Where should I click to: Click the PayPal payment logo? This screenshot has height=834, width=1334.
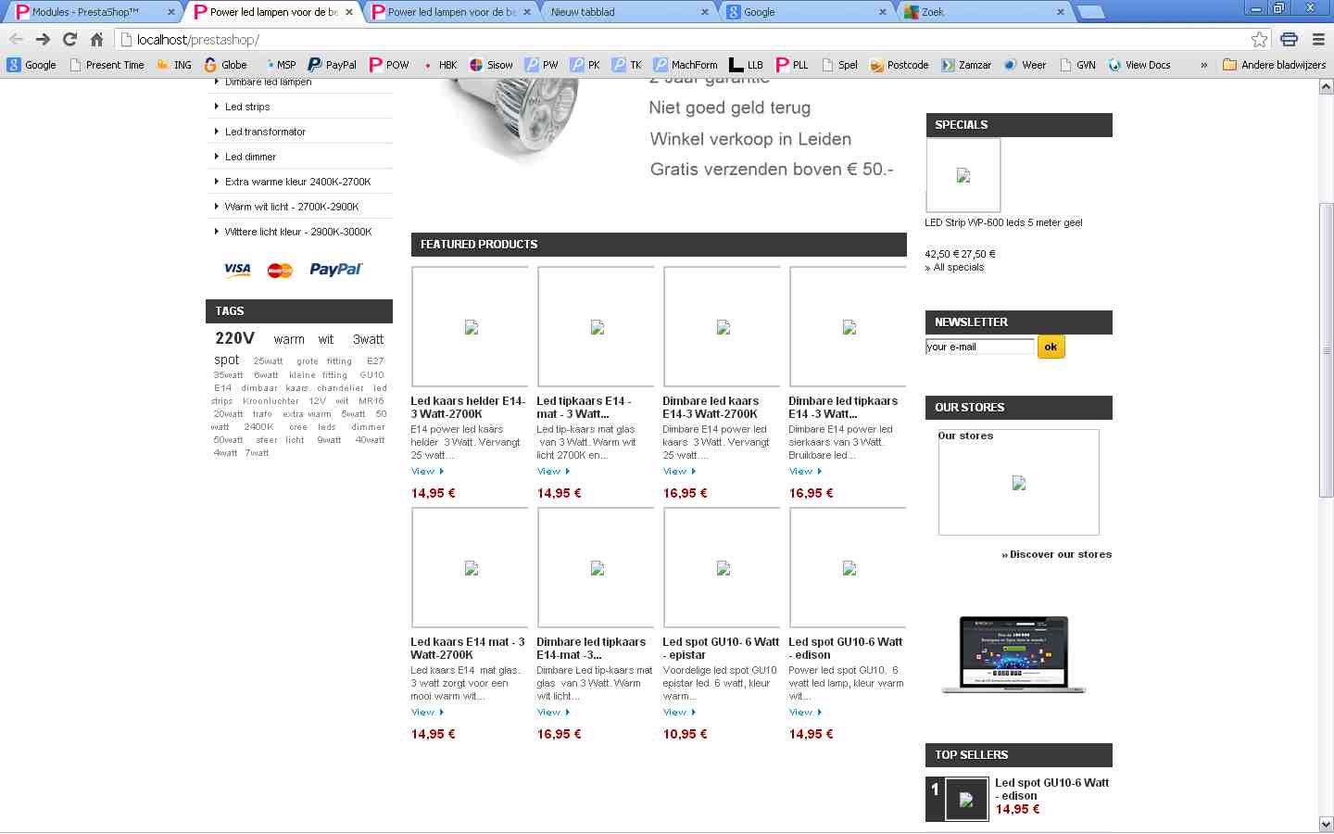pos(335,270)
